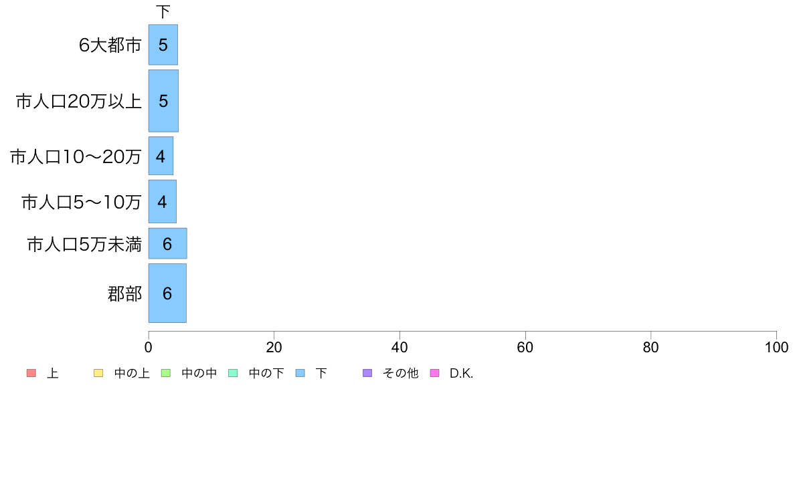Click the yellow 中の上 legend swatch

(x=98, y=373)
